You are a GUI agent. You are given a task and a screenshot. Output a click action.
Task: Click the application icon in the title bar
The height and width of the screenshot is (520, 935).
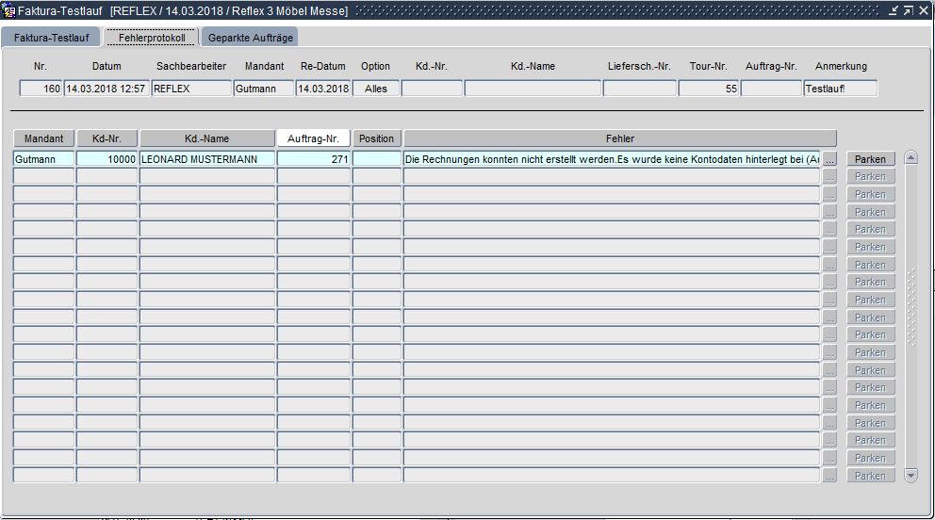9,10
